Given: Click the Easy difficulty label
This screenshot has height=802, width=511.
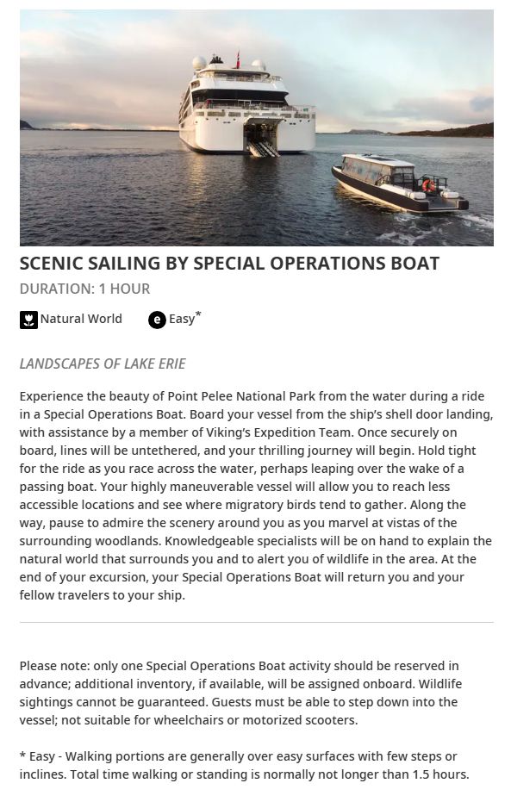Looking at the screenshot, I should [182, 319].
